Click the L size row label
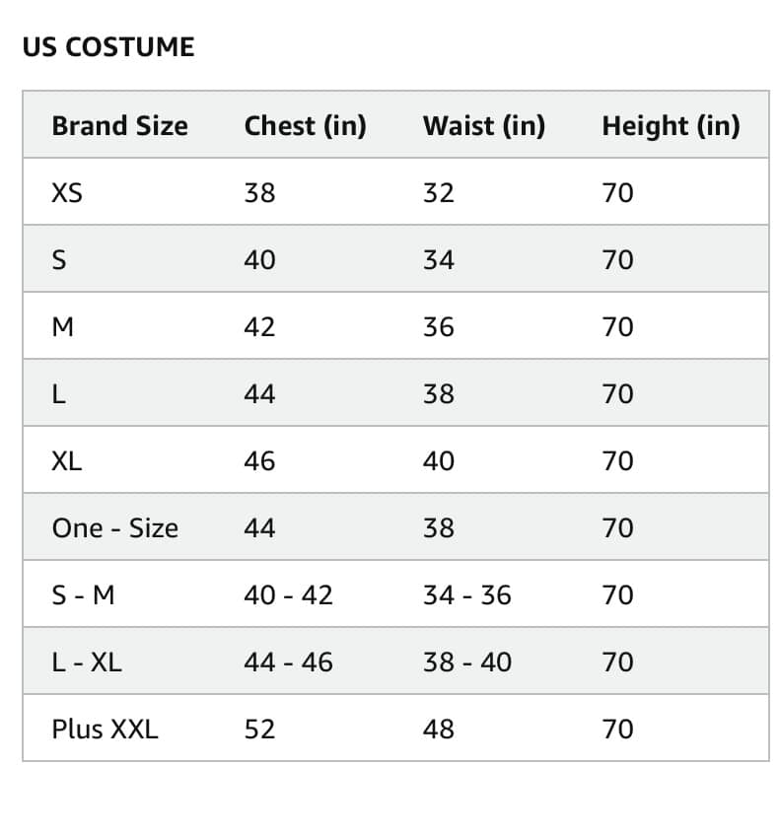 tap(58, 394)
